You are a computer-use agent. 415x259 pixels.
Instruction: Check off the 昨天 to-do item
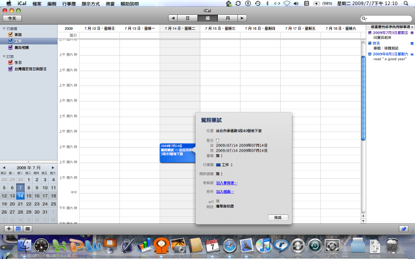coord(370,43)
